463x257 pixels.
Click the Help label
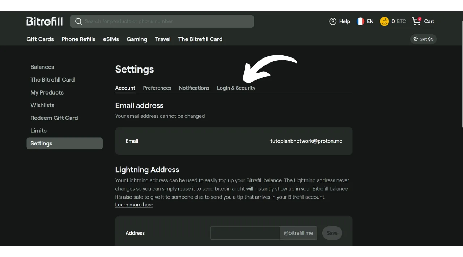[345, 21]
